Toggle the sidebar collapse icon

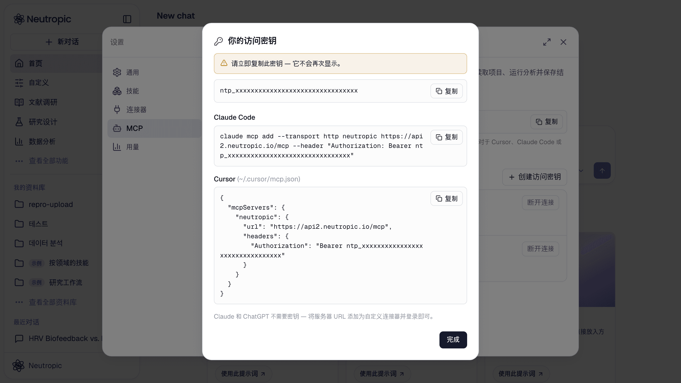point(127,19)
